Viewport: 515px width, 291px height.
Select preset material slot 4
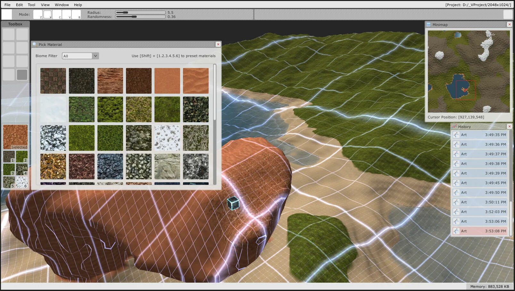(22, 170)
